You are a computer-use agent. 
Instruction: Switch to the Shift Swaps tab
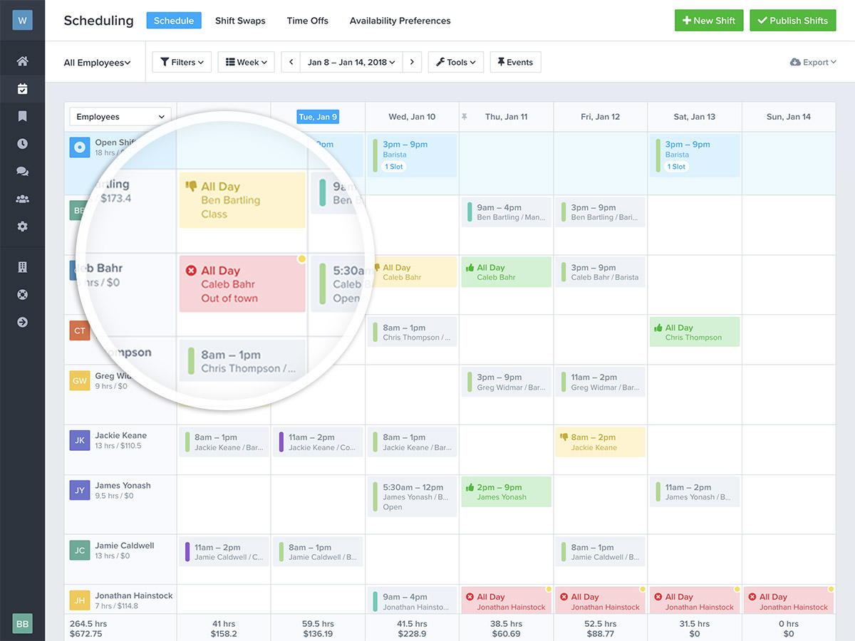pyautogui.click(x=240, y=21)
